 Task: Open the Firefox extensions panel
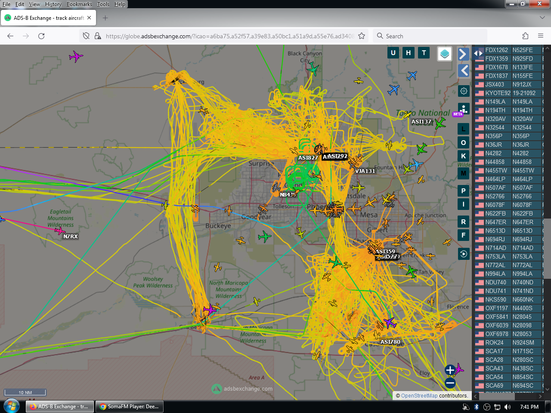click(x=525, y=36)
